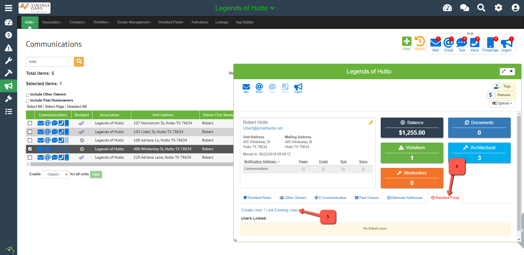Click the pencil edit icon for Robert Holte

point(371,122)
